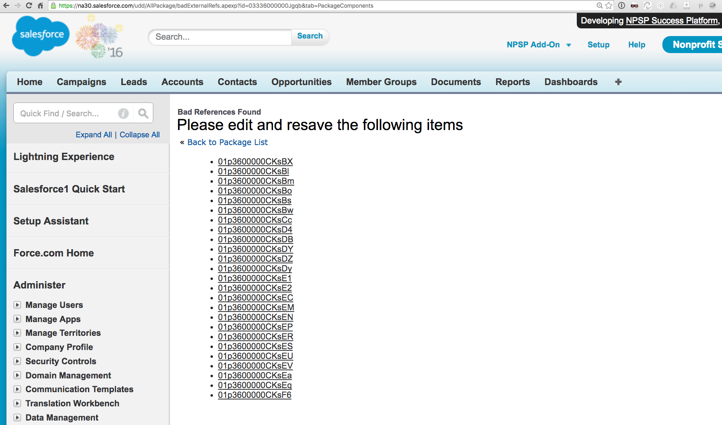This screenshot has width=722, height=425.
Task: Click the red mask extension icon
Action: pyautogui.click(x=634, y=6)
